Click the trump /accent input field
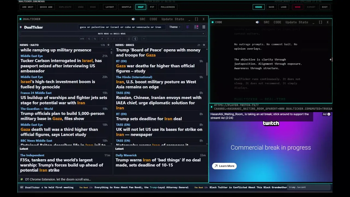 [309, 187]
